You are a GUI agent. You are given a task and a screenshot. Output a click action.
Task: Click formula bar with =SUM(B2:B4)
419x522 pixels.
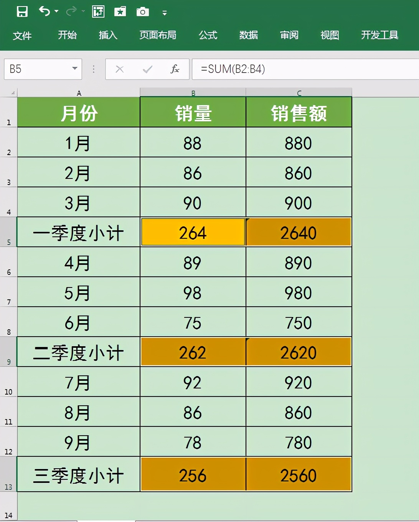tap(305, 69)
